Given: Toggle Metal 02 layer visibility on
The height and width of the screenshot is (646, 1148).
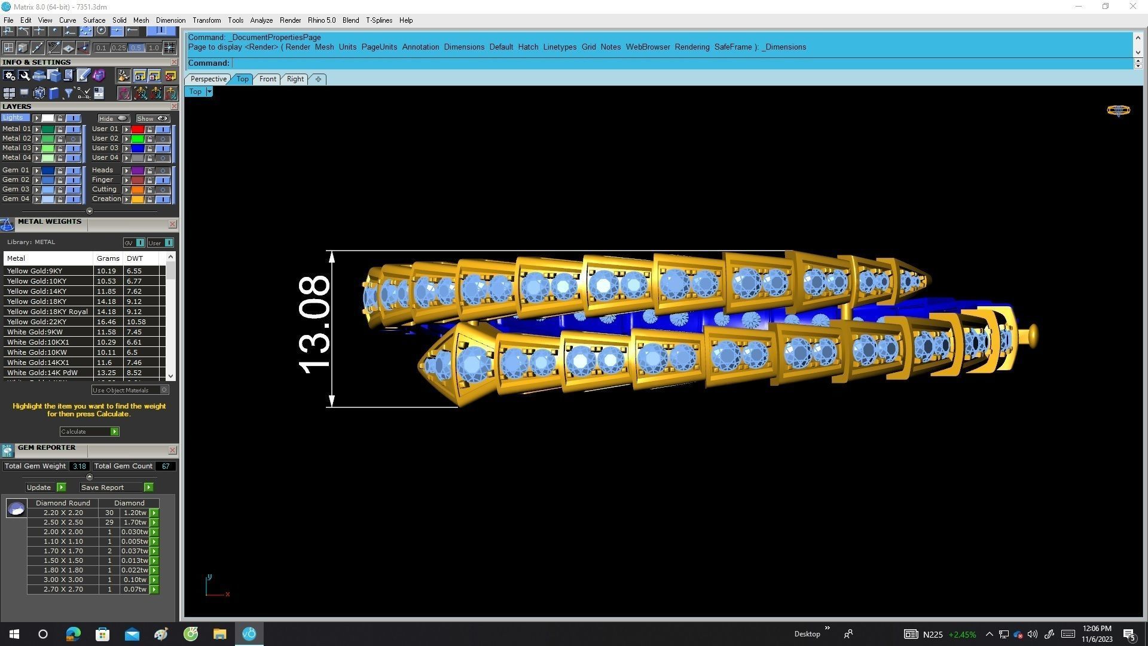Looking at the screenshot, I should point(73,139).
